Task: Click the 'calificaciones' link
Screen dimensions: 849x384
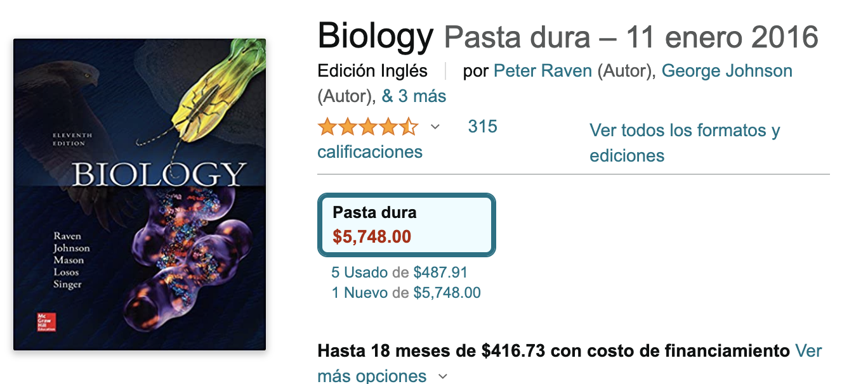Action: 370,152
